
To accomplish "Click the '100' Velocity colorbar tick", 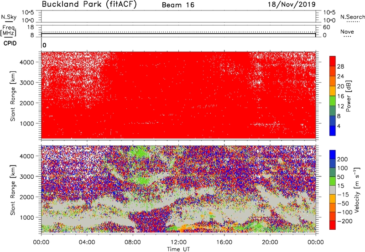I will pyautogui.click(x=343, y=168).
